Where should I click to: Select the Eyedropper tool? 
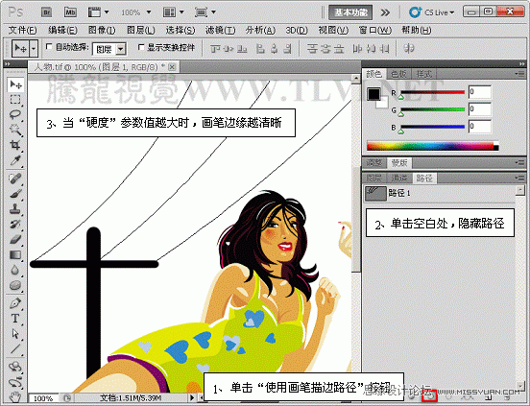(15, 161)
